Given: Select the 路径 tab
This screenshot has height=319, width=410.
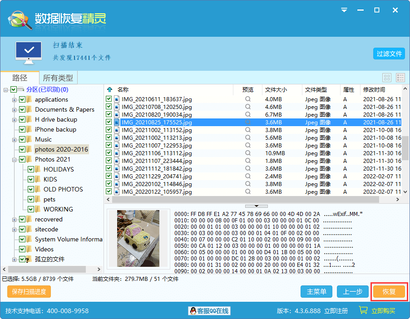Looking at the screenshot, I should (20, 77).
